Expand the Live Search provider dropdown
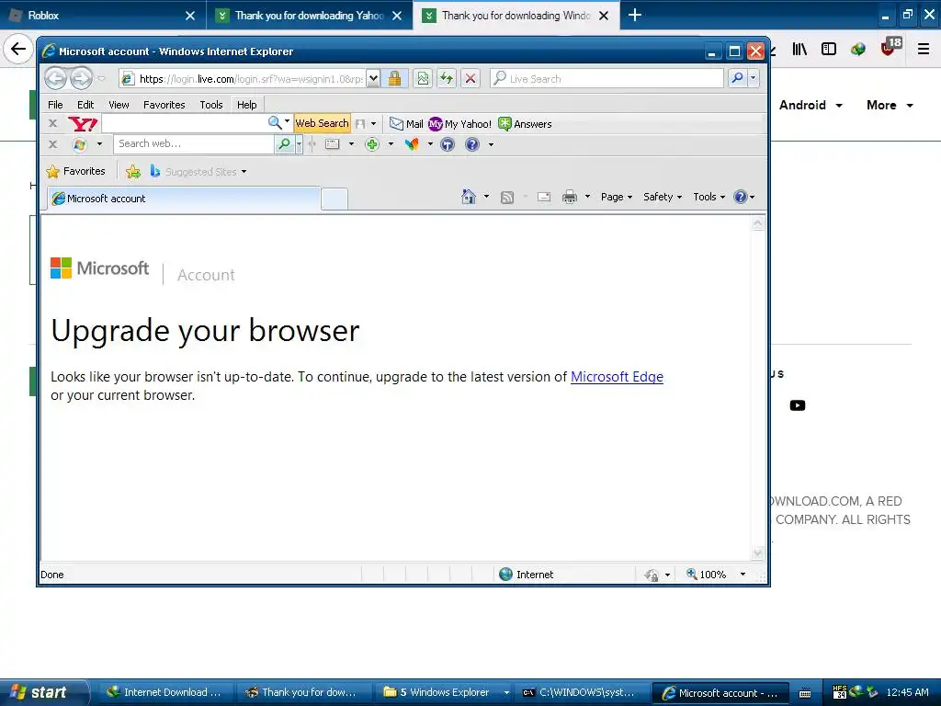This screenshot has width=941, height=706. (753, 78)
